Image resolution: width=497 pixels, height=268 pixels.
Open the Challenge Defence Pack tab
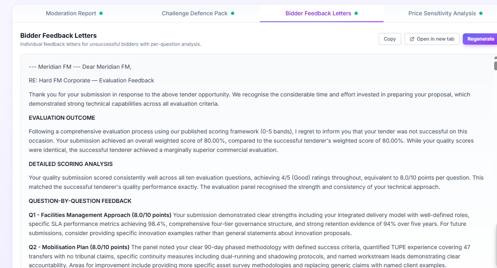(194, 13)
